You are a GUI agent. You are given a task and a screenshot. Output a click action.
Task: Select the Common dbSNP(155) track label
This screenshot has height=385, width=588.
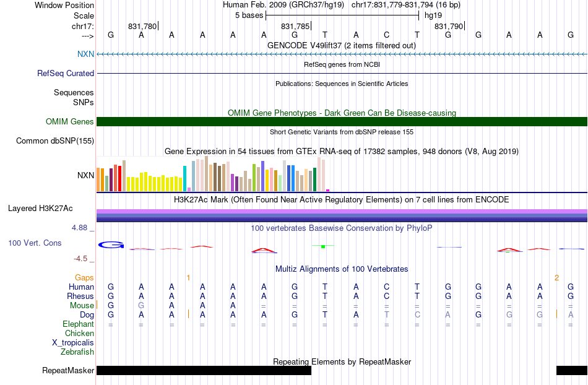point(55,141)
